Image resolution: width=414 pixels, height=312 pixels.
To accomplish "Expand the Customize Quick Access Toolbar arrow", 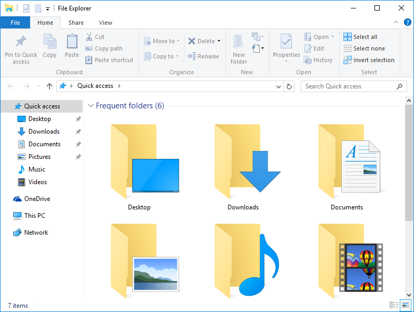I will 47,9.
